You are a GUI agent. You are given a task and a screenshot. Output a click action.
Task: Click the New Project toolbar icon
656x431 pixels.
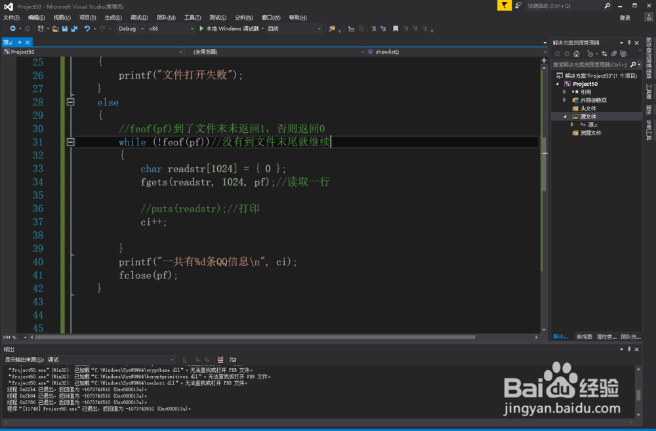[x=41, y=29]
